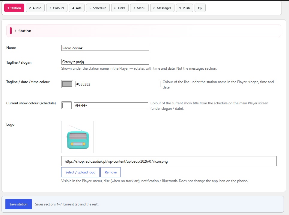Focus the Tagline / slogan text field

[105, 62]
